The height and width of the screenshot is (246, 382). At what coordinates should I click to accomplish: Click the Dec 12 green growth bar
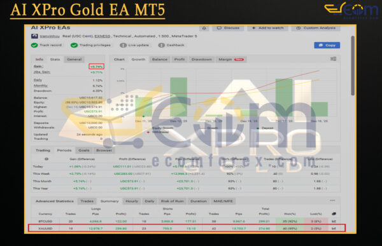(178, 97)
